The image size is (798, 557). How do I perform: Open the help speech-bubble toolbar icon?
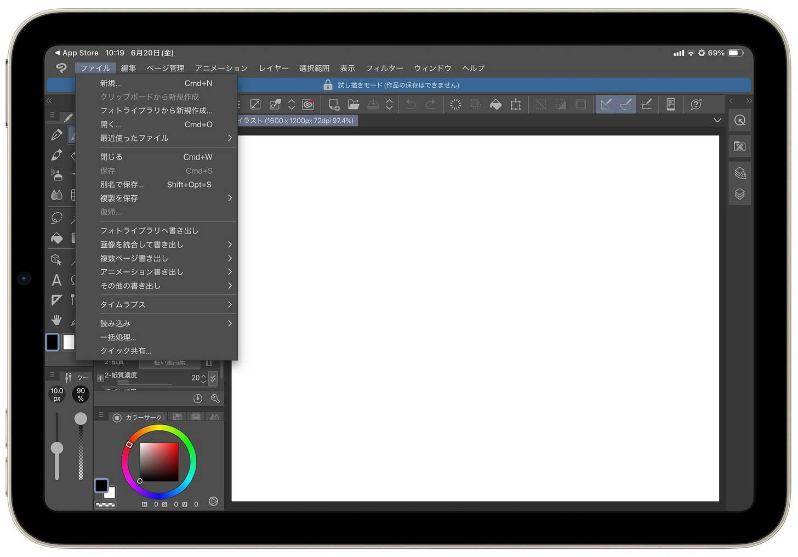(696, 104)
